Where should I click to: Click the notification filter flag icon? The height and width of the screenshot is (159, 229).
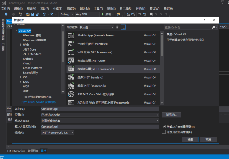click(x=222, y=2)
